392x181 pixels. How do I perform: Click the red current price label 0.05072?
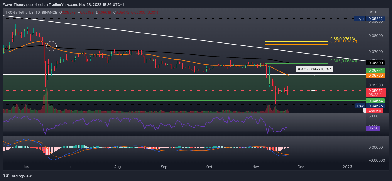[375, 91]
